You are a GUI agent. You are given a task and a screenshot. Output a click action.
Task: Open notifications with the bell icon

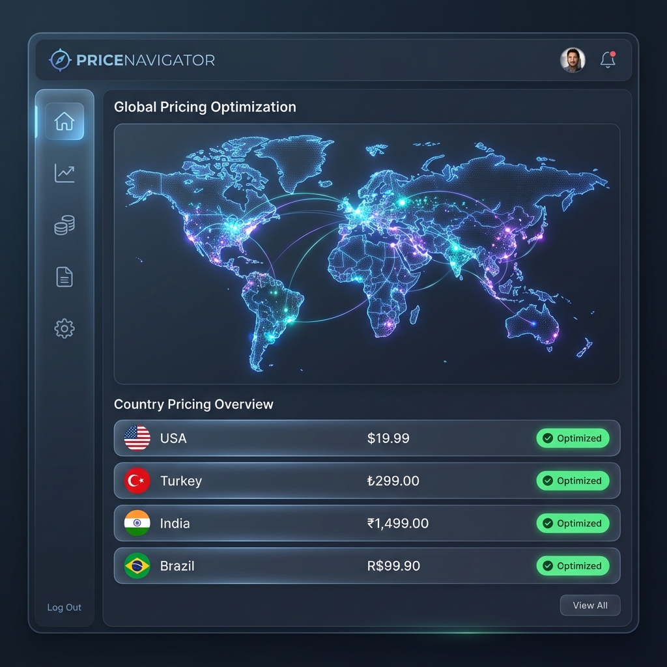point(607,59)
